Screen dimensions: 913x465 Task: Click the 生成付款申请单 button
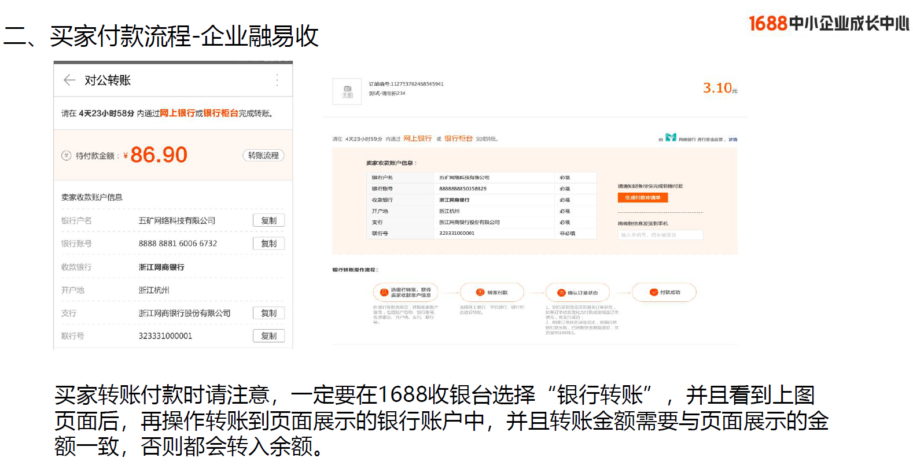pos(642,198)
